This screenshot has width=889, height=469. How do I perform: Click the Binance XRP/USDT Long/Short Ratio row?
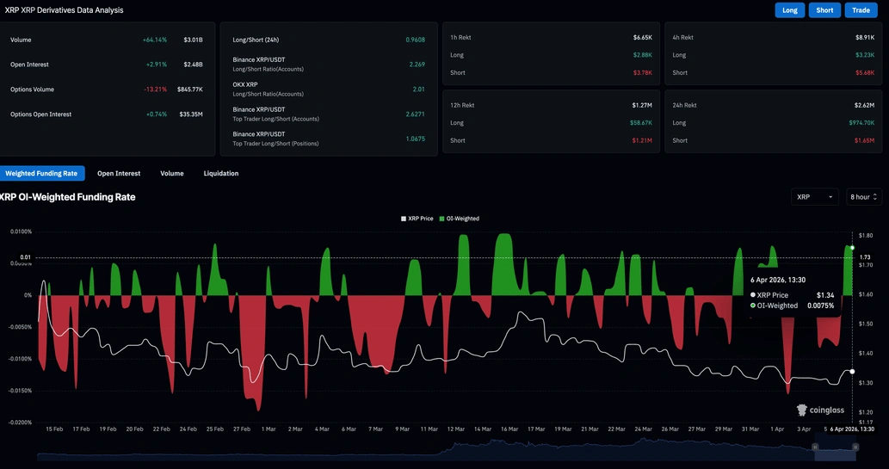point(328,64)
